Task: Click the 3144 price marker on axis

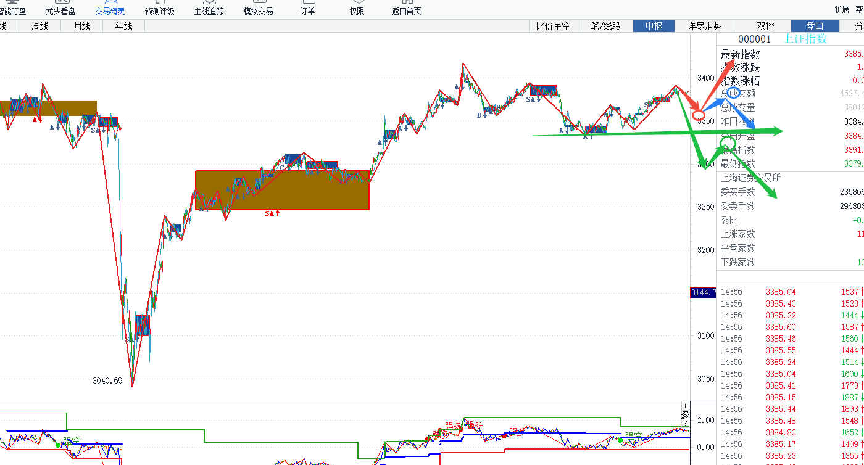Action: coord(702,292)
